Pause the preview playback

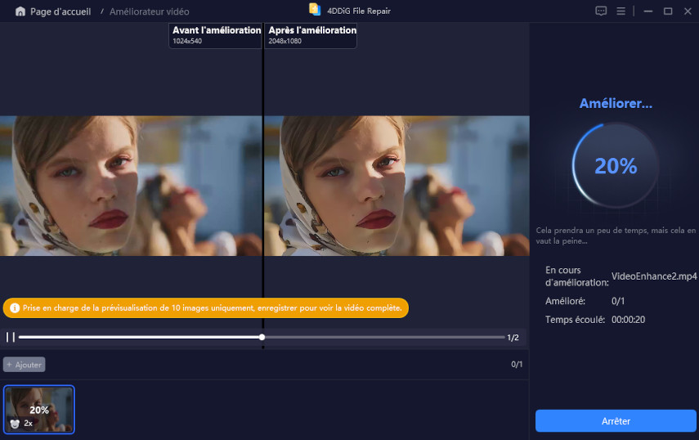tap(11, 337)
